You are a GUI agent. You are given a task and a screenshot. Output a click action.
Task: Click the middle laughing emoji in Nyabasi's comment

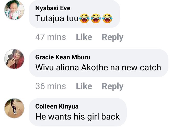tap(96, 18)
